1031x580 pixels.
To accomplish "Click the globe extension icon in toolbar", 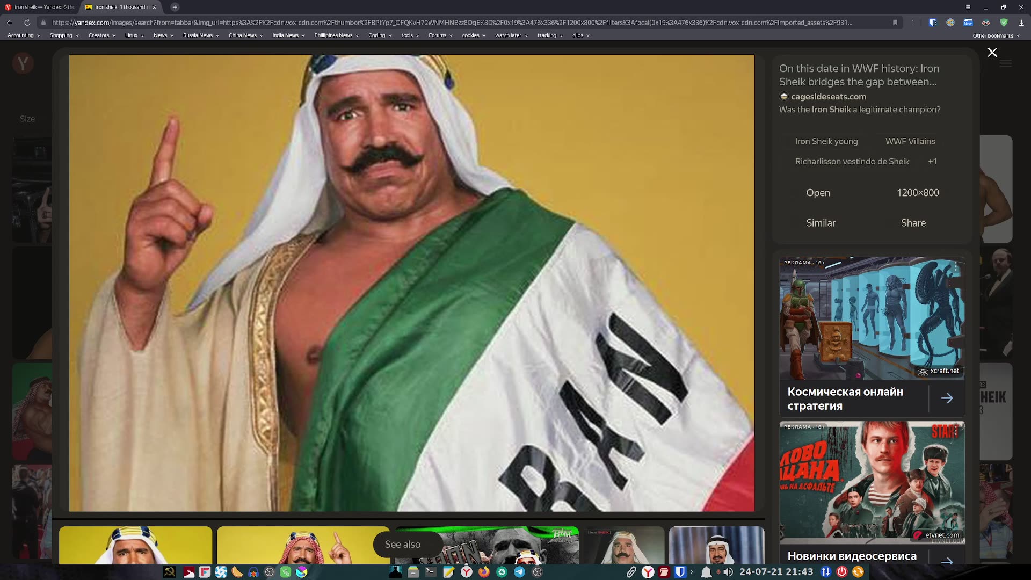I will [950, 23].
